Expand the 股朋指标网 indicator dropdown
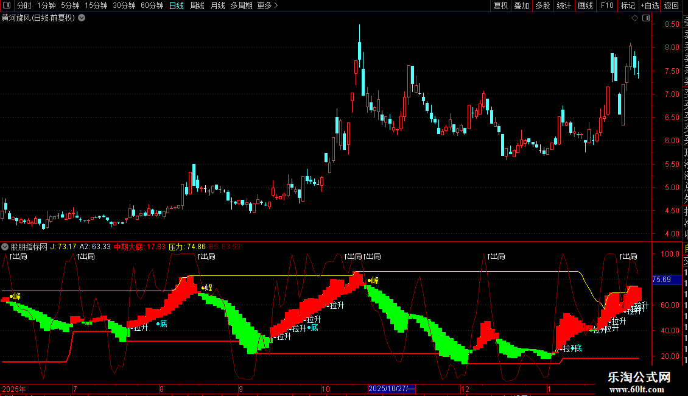Viewport: 688px width, 396px height. click(5, 247)
